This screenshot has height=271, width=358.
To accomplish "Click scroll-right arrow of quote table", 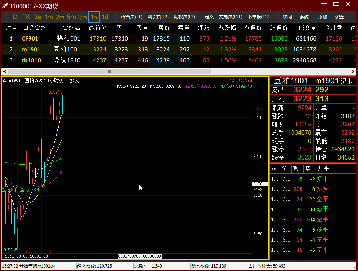I will [353, 71].
